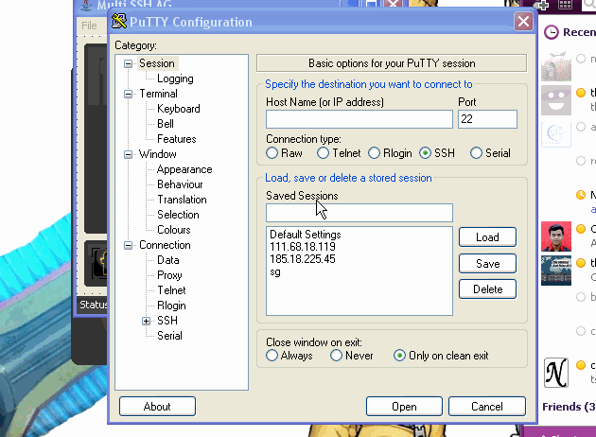Viewport: 596px width, 437px height.
Task: Click the Save session button
Action: (x=487, y=264)
